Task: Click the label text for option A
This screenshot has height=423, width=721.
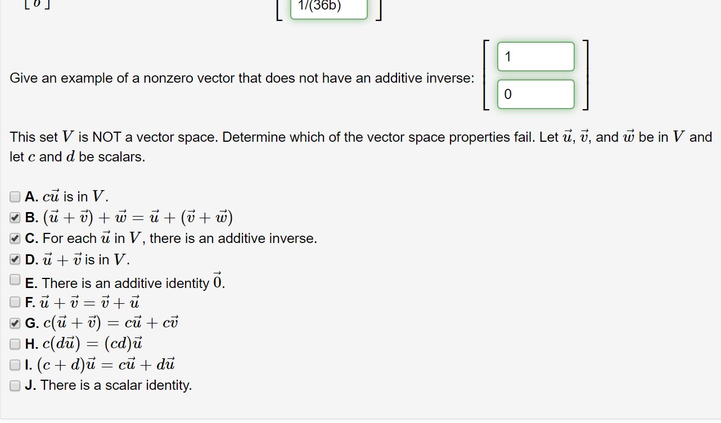Action: coord(67,196)
